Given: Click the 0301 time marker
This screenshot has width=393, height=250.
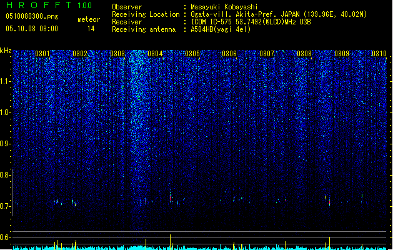Looking at the screenshot, I should point(42,54).
